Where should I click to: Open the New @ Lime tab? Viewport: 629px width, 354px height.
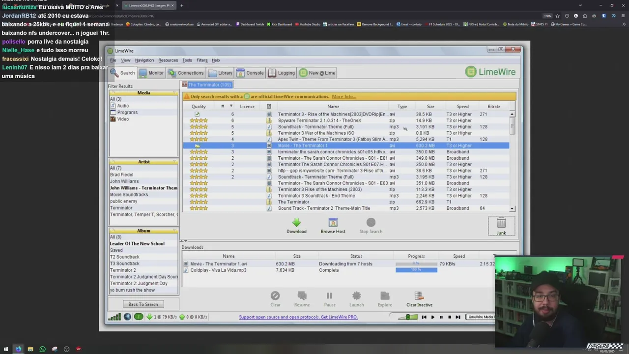point(317,73)
